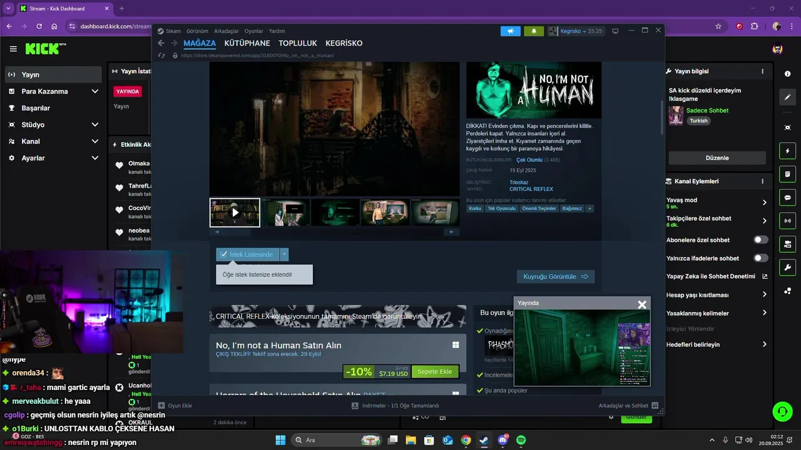This screenshot has width=801, height=450.
Task: Go forward in Steam navigation
Action: pos(174,43)
